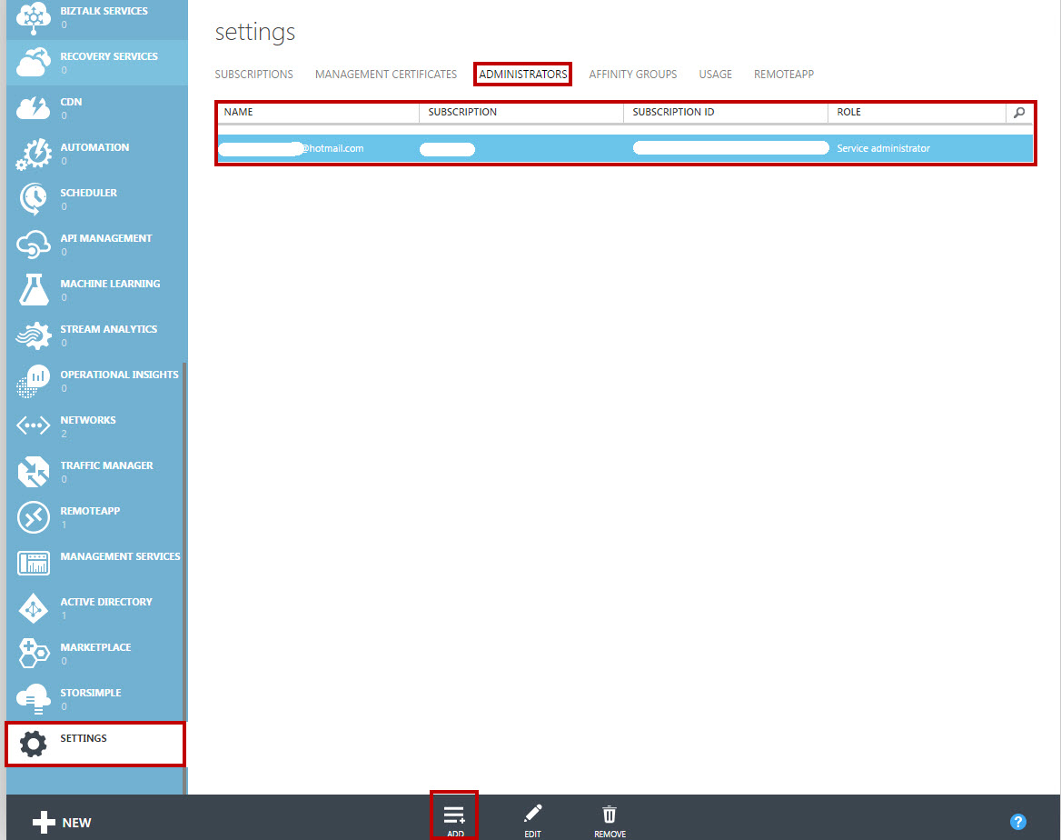Select the Stream Analytics gear icon
The image size is (1061, 840).
33,335
